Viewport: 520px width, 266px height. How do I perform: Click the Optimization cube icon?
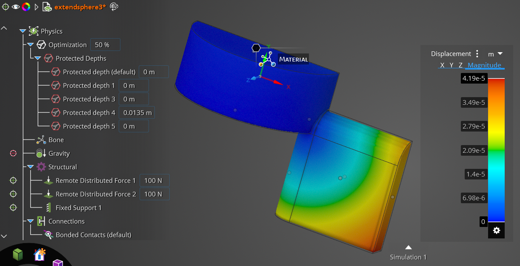click(41, 45)
